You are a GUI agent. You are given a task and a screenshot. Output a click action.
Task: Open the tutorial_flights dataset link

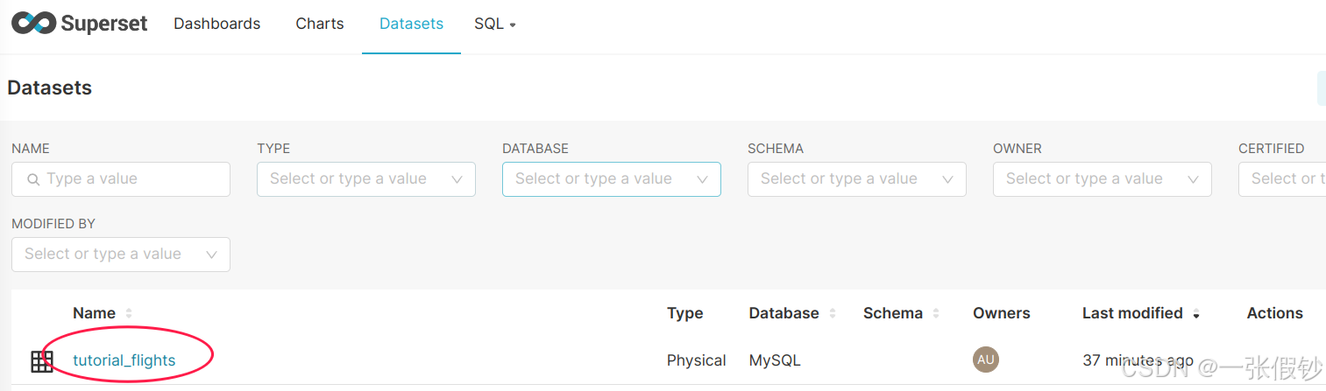click(x=124, y=360)
